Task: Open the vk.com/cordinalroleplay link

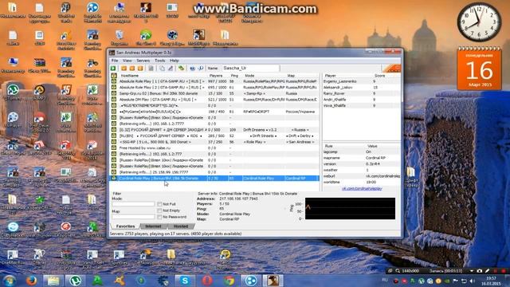Action: point(362,188)
